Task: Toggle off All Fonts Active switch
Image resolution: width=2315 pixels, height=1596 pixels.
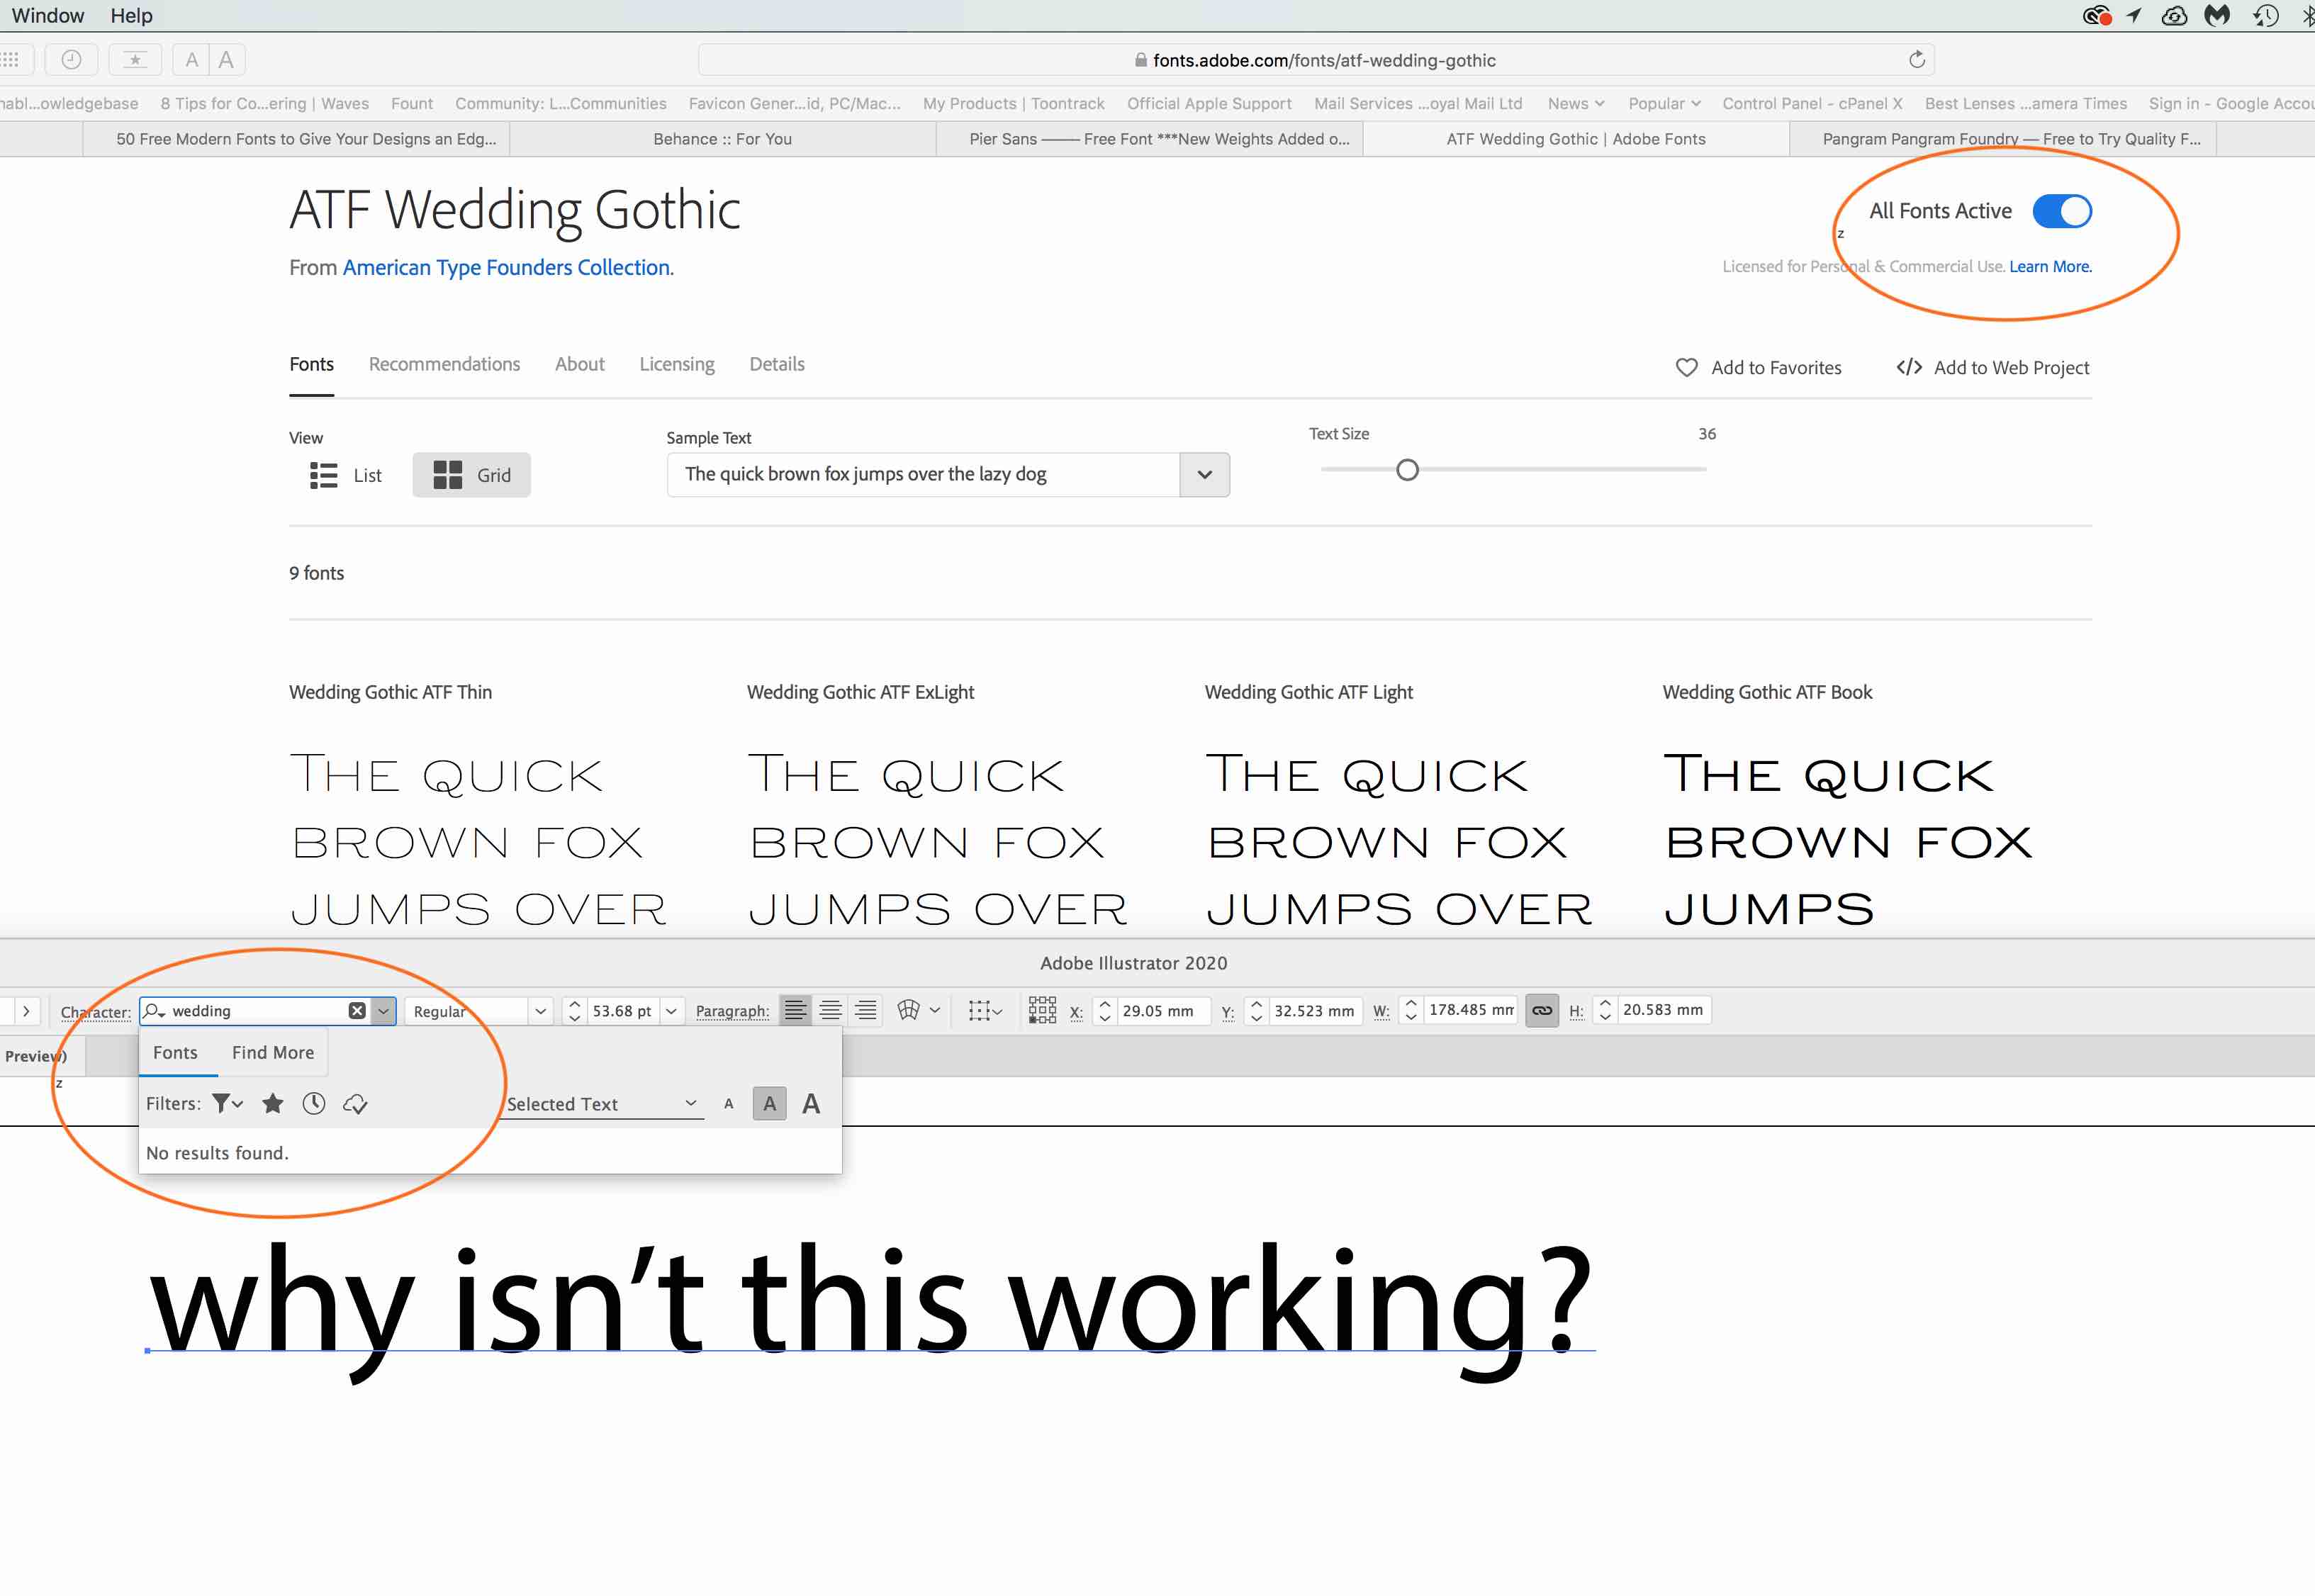Action: (2061, 211)
